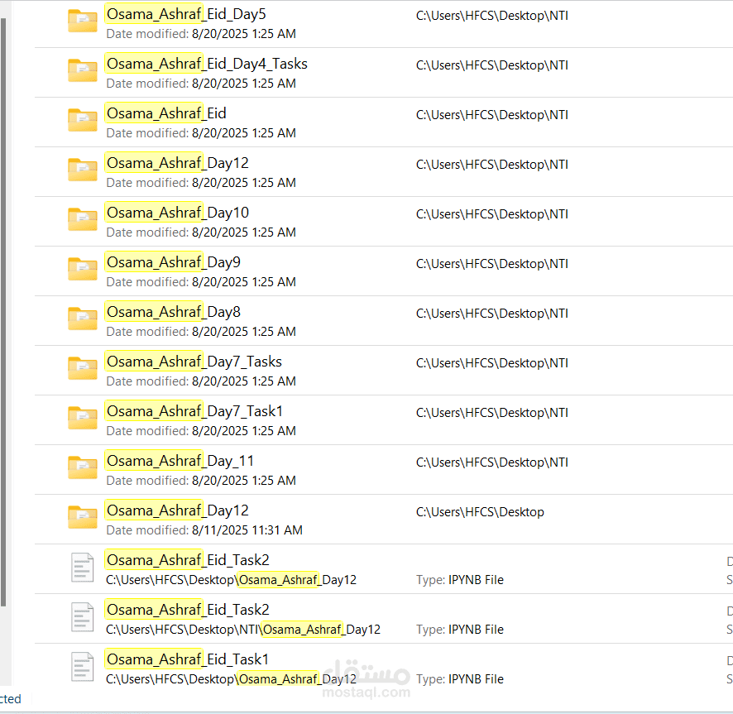Click NTI path next to Osama_Ashraf_Day9

point(492,264)
